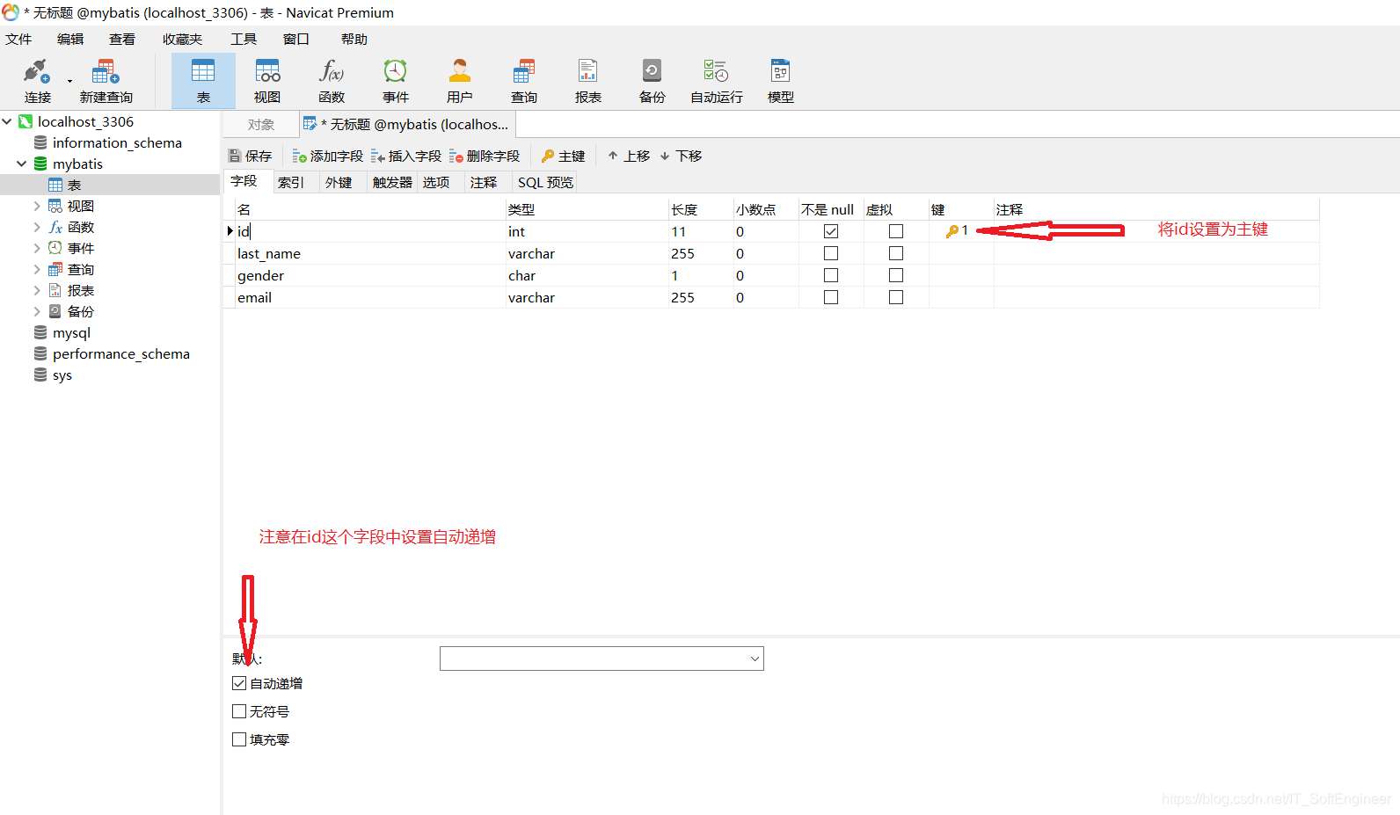Switch to the 索引 tab

pyautogui.click(x=291, y=182)
